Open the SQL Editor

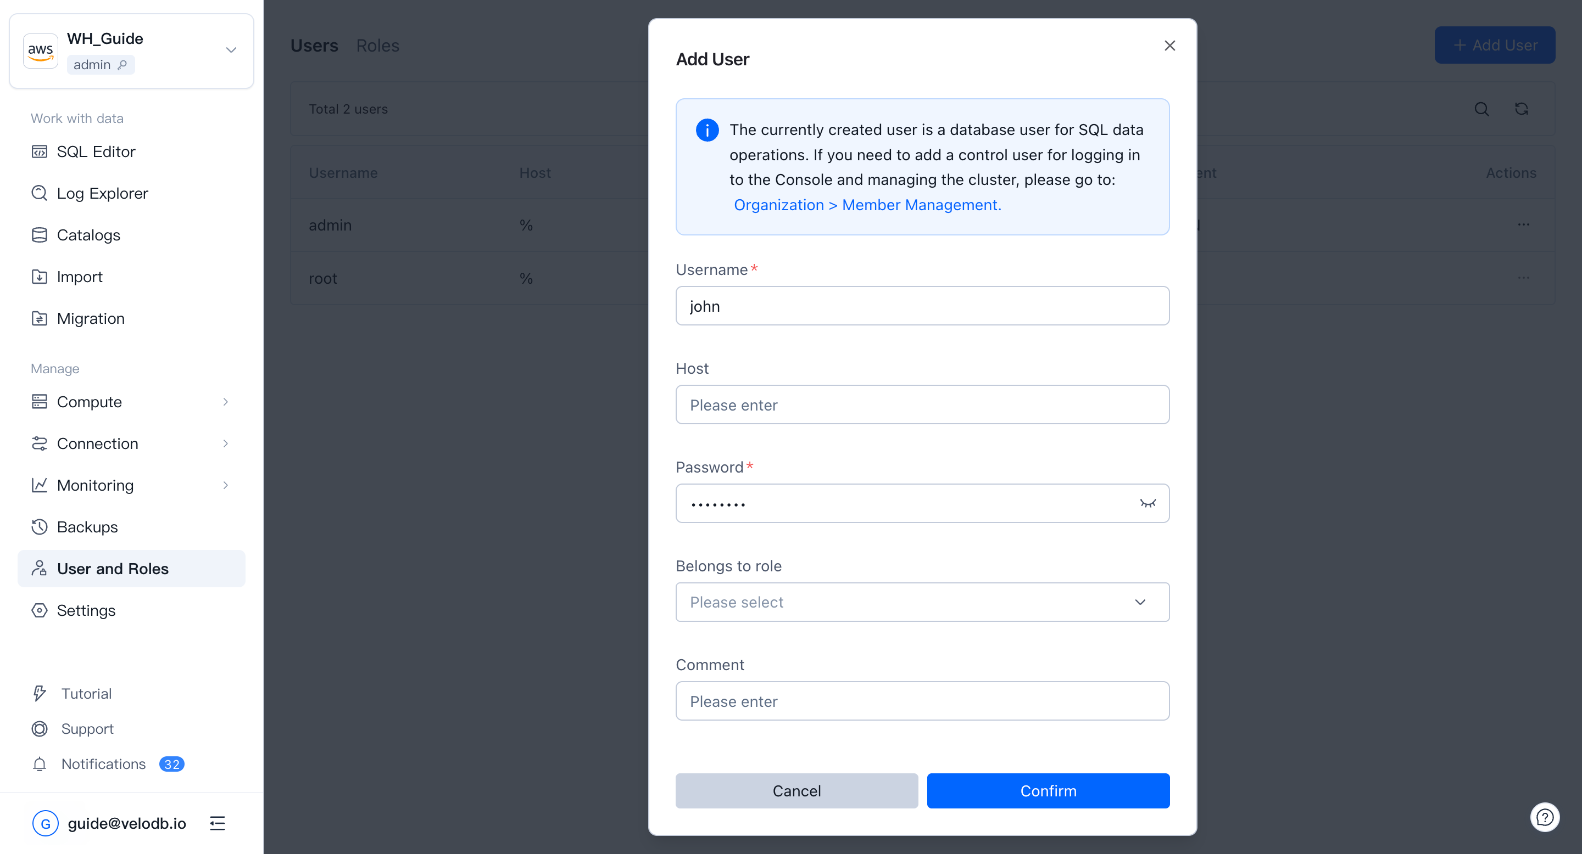click(96, 151)
